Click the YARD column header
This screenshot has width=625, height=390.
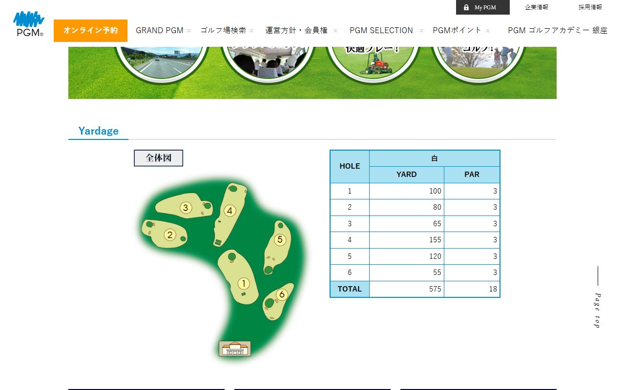click(x=407, y=175)
